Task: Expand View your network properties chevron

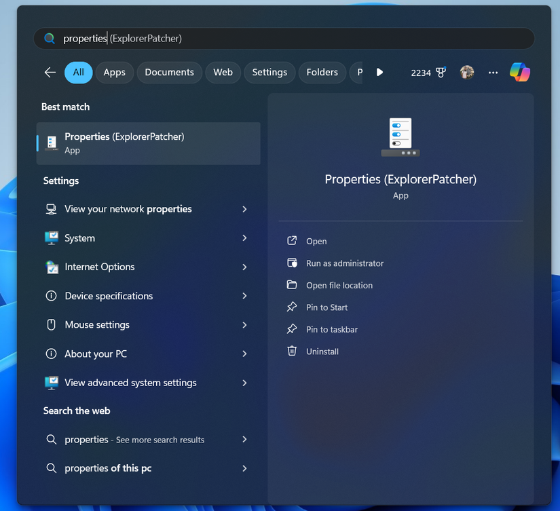Action: (x=244, y=209)
